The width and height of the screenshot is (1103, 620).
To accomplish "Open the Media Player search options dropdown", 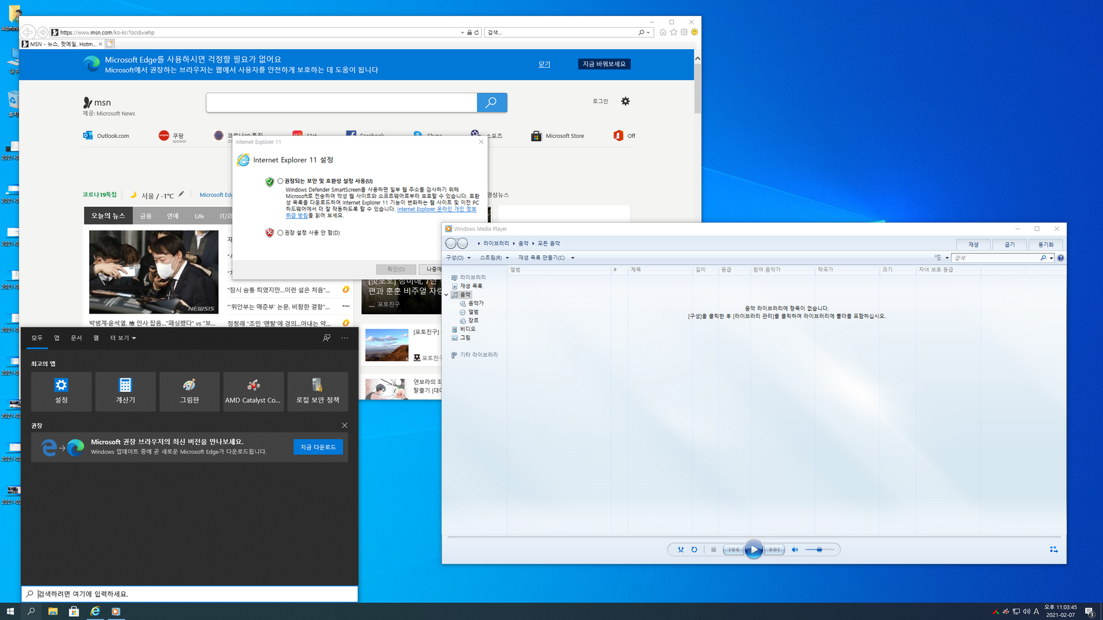I will 1051,258.
